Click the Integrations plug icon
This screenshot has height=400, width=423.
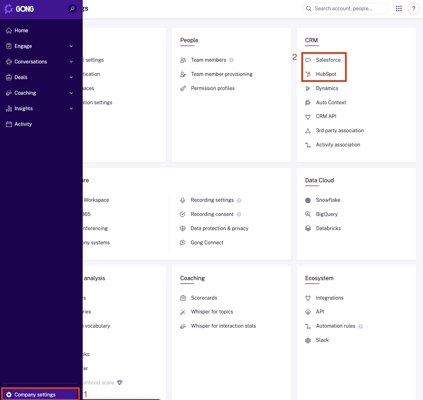pyautogui.click(x=308, y=298)
